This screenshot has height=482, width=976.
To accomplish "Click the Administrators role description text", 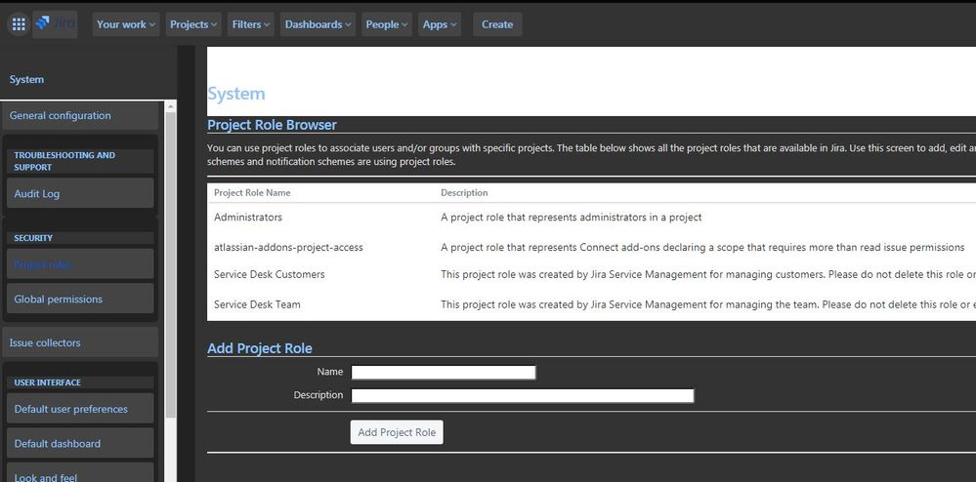I will 572,217.
